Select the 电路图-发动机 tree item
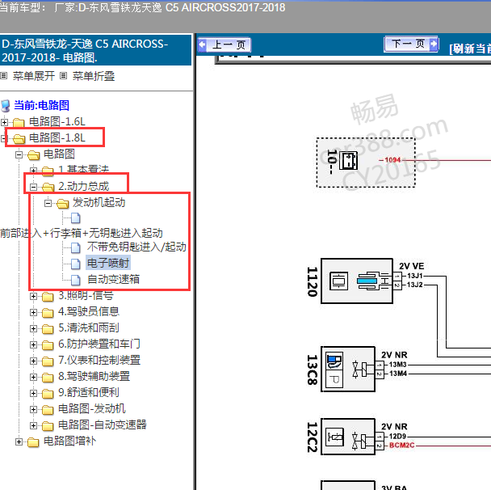This screenshot has height=490, width=491. click(92, 409)
